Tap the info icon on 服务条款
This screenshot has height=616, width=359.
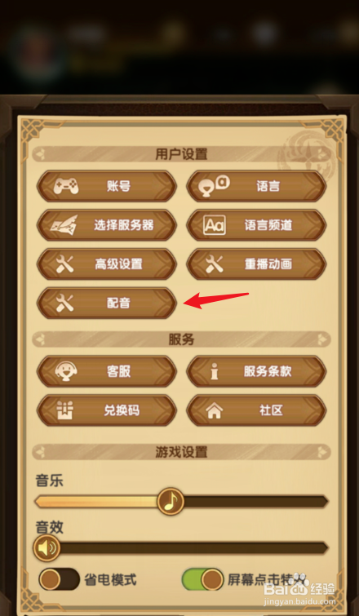(215, 371)
